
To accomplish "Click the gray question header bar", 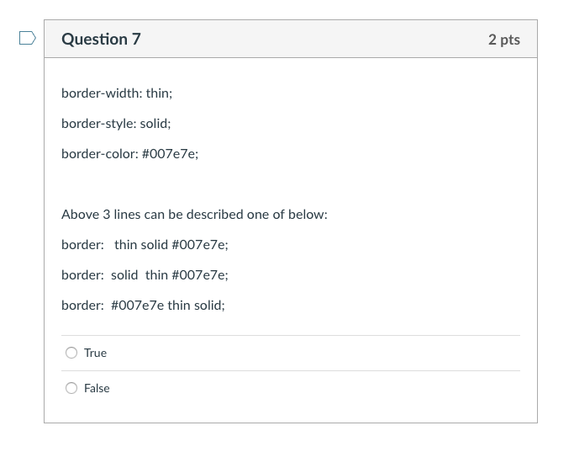I will point(291,39).
